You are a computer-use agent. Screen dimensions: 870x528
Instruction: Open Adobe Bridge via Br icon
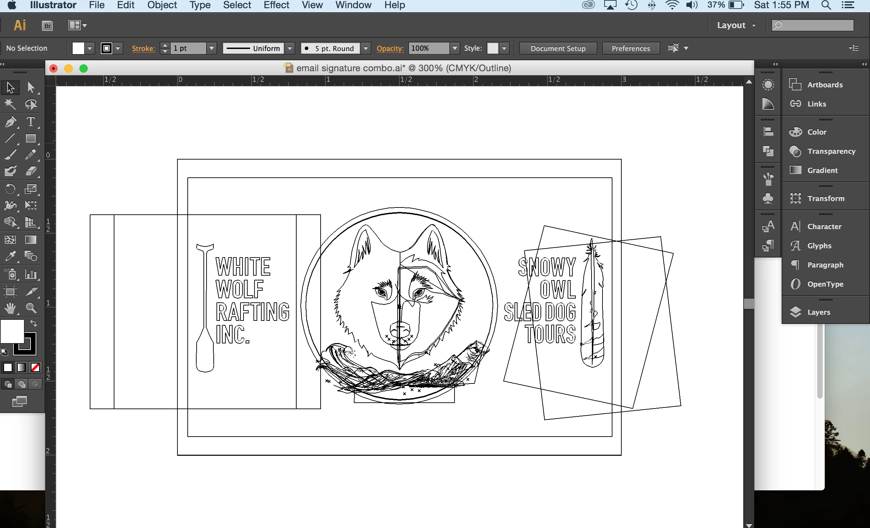[47, 25]
